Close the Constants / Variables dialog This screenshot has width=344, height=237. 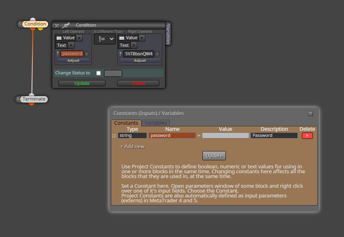pos(310,113)
